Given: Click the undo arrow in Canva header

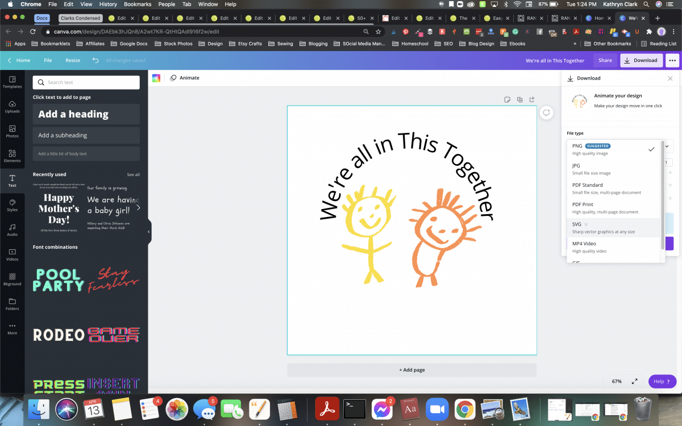Looking at the screenshot, I should coord(95,60).
